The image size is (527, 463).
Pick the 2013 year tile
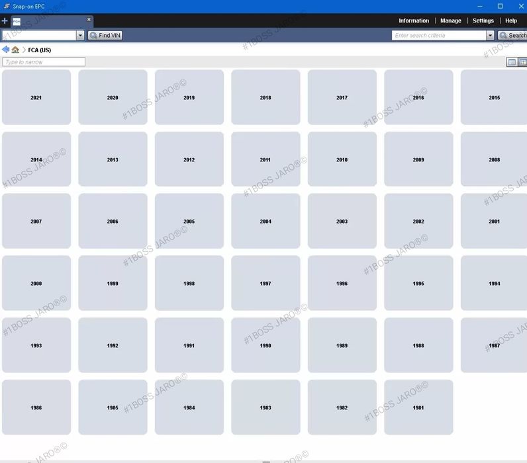click(x=113, y=159)
